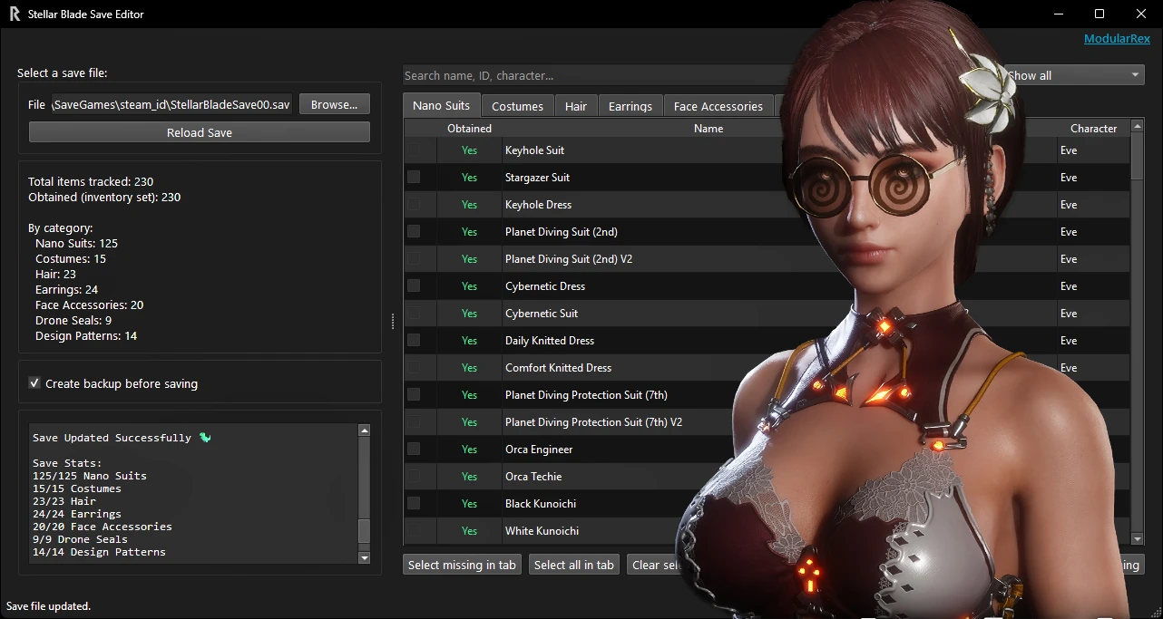This screenshot has height=619, width=1163.
Task: Minimize the Save Editor window
Action: (1058, 14)
